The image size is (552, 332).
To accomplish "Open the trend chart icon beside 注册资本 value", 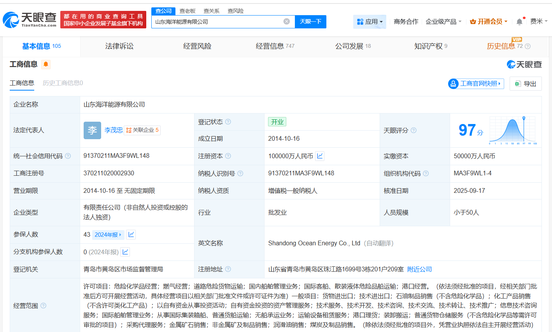I will (320, 156).
